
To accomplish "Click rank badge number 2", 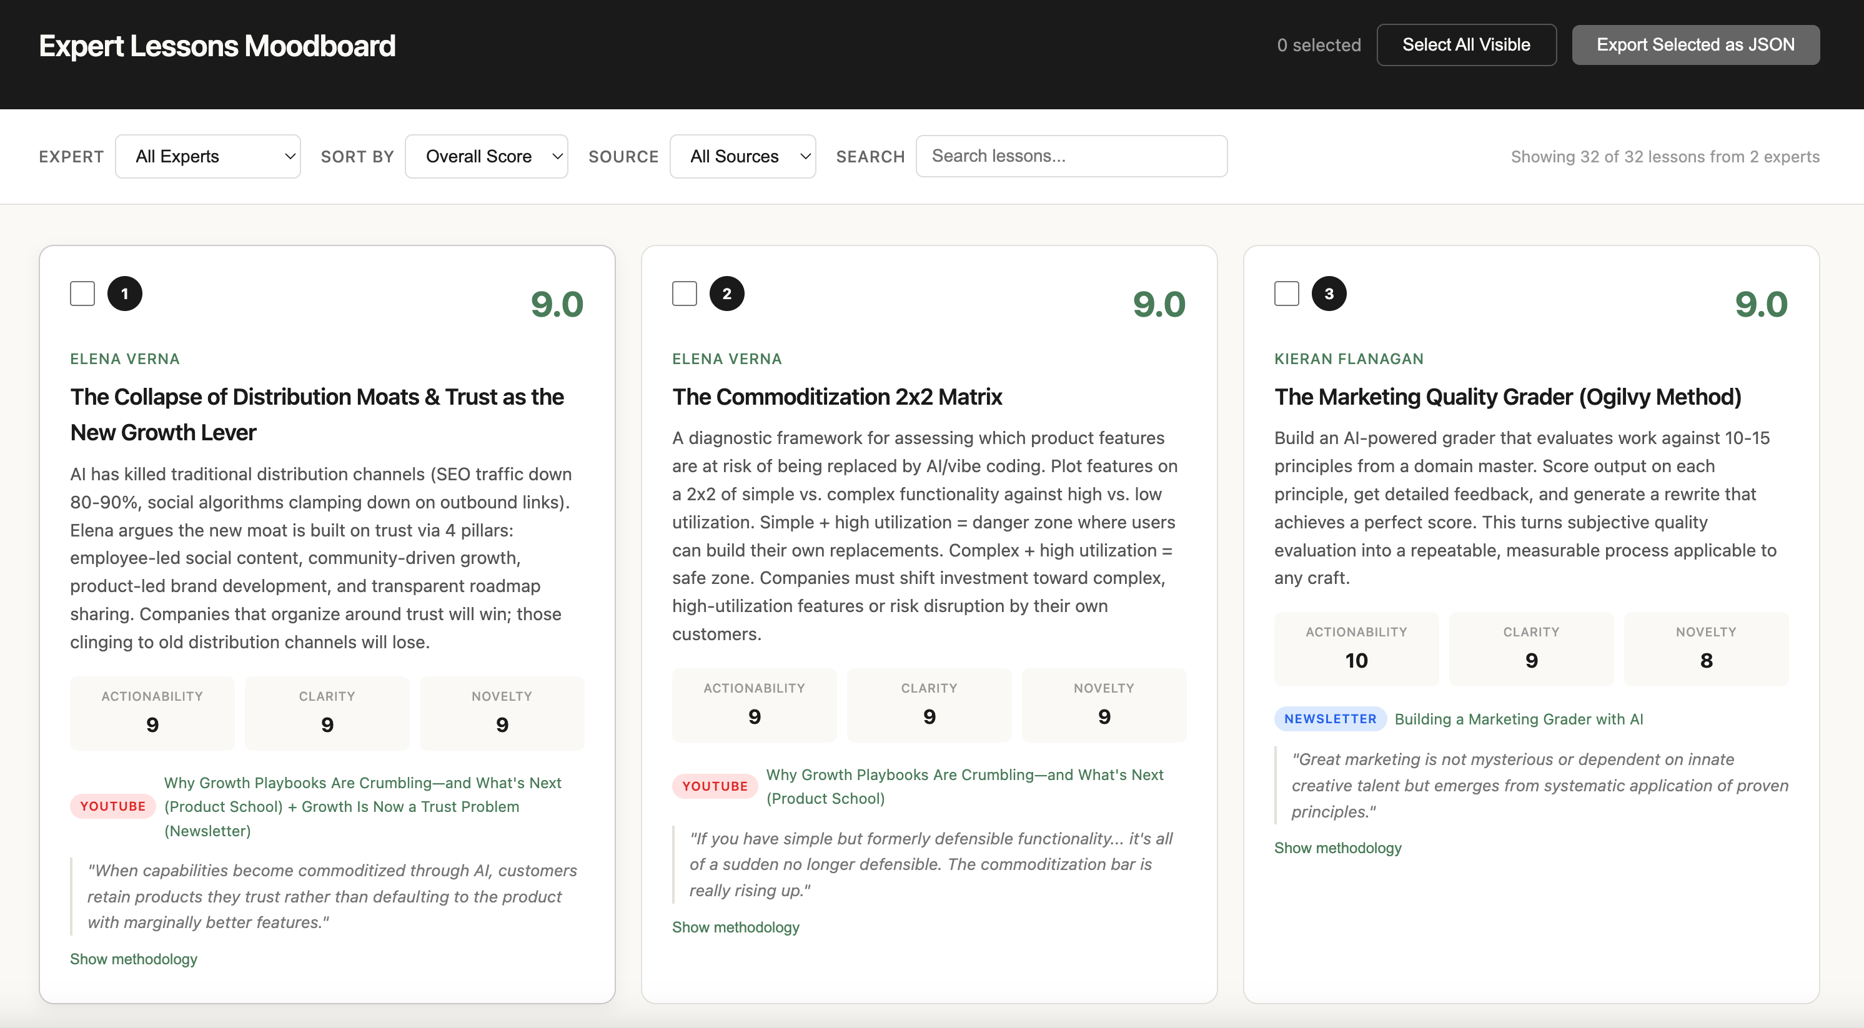I will tap(726, 294).
